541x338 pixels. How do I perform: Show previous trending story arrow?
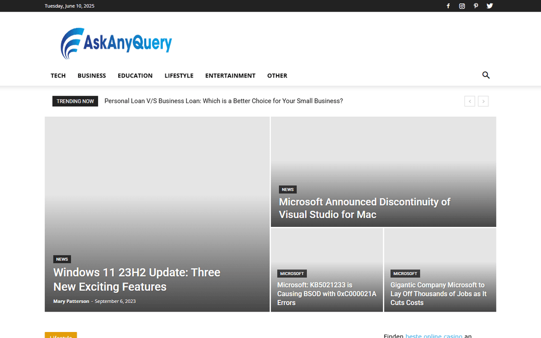[x=469, y=101]
